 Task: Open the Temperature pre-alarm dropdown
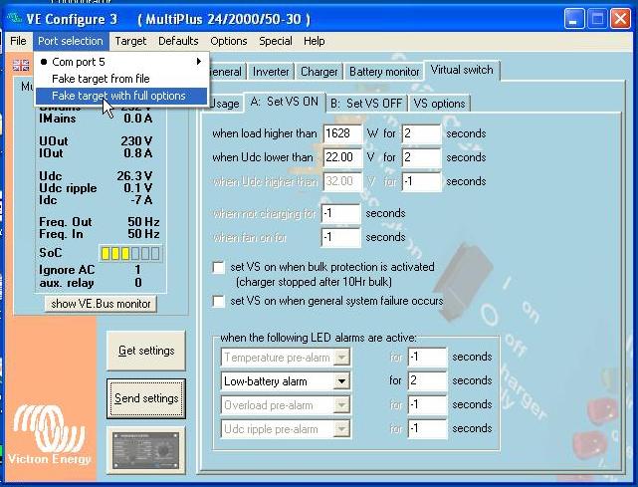(x=341, y=358)
